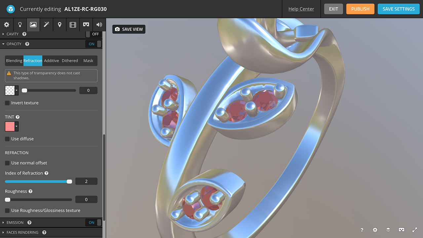Image resolution: width=423 pixels, height=238 pixels.
Task: Open the Tint color dropdown
Action: (17, 126)
